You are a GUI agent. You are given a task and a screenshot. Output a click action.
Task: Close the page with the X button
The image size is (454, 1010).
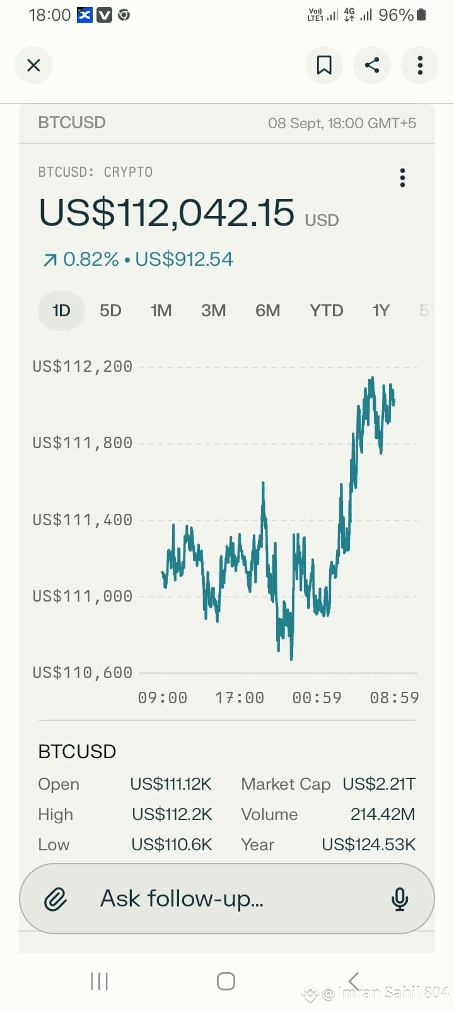33,65
